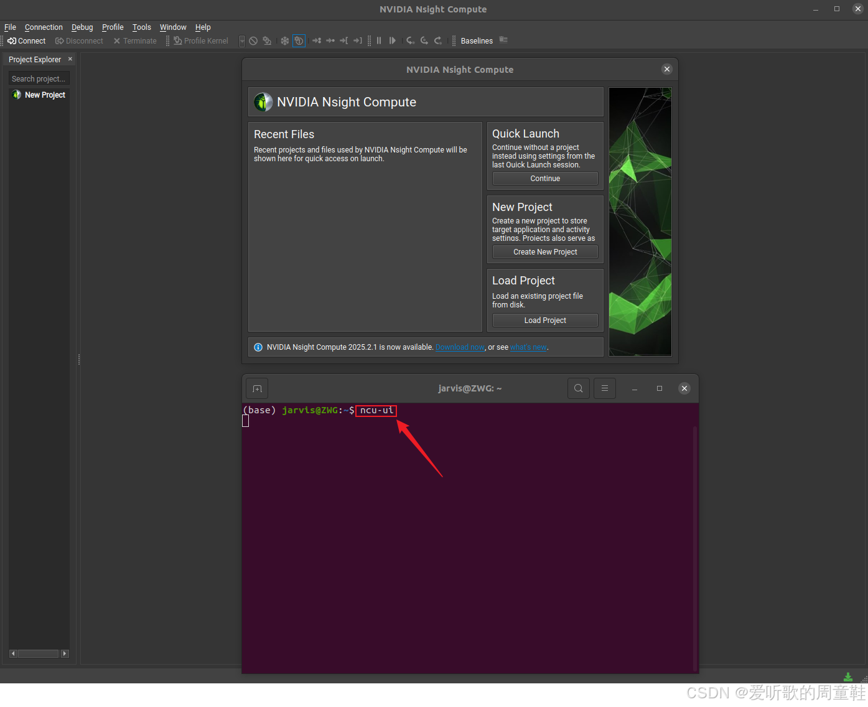Click the Pause icon in toolbar
The height and width of the screenshot is (707, 868).
(379, 41)
